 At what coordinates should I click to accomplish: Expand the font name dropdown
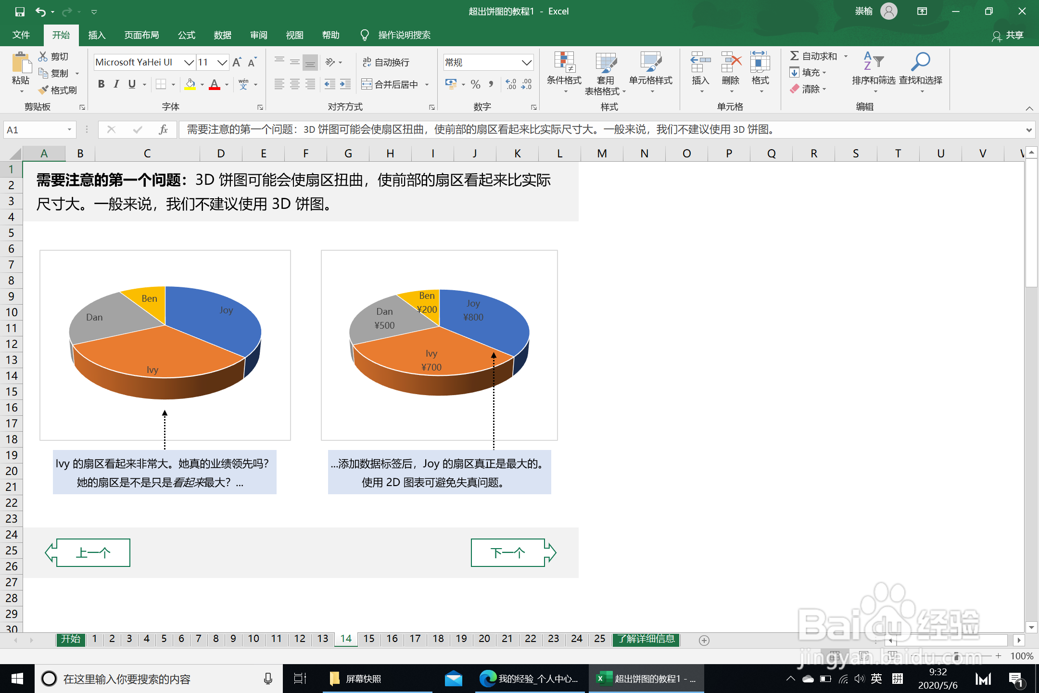click(x=189, y=62)
